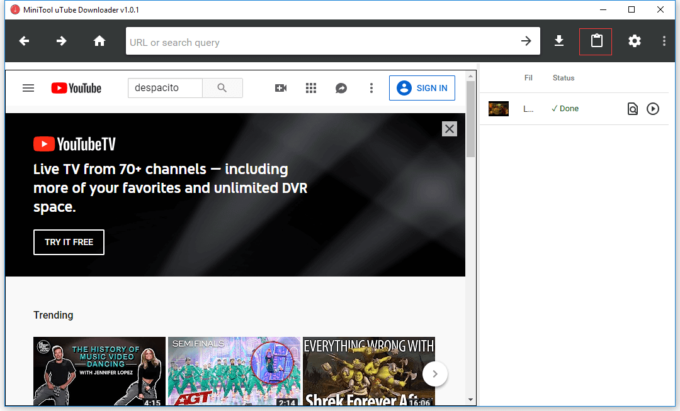The image size is (680, 411).
Task: Open the Shrek Forever After video thumbnail
Action: (x=369, y=371)
